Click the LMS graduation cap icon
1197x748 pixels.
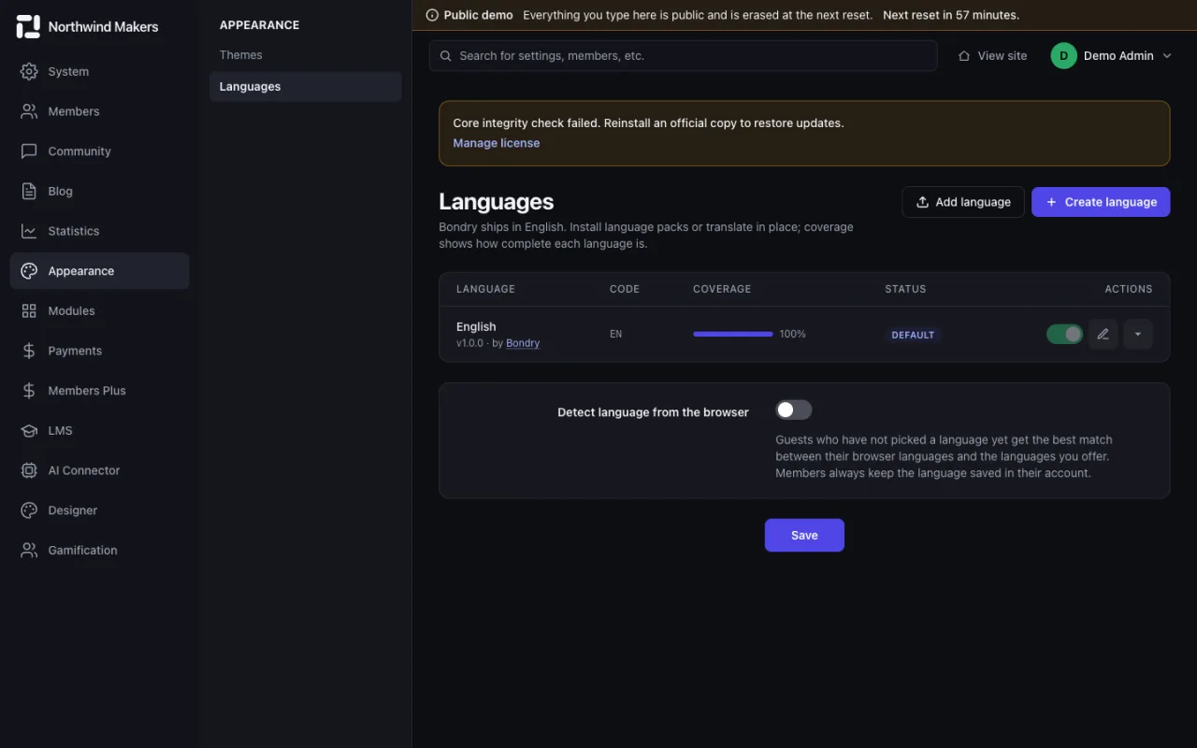(29, 430)
